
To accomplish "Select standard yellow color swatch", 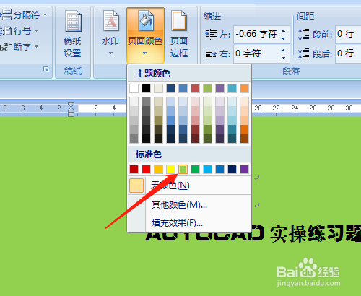I will [x=170, y=169].
